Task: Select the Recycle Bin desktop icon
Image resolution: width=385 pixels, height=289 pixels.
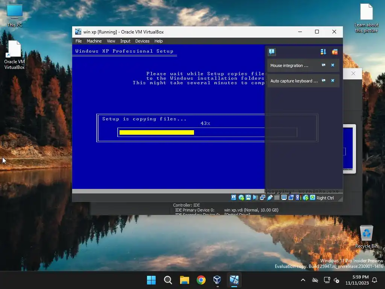Action: (x=366, y=237)
